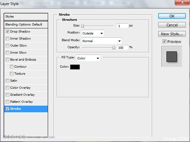Open Contour settings by its label

pos(20,67)
